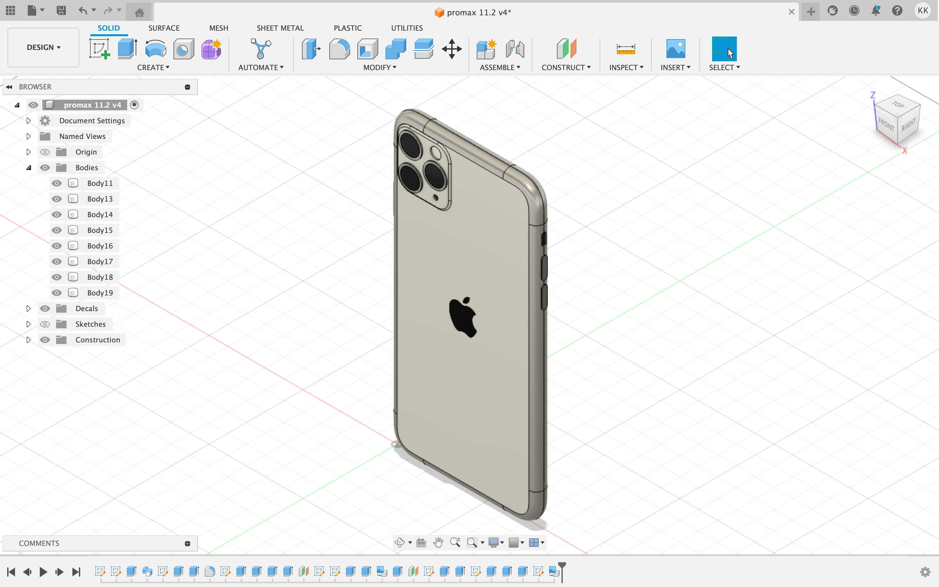Viewport: 939px width, 587px height.
Task: Toggle the promax 11.2 v4 activate radio button
Action: tap(134, 105)
